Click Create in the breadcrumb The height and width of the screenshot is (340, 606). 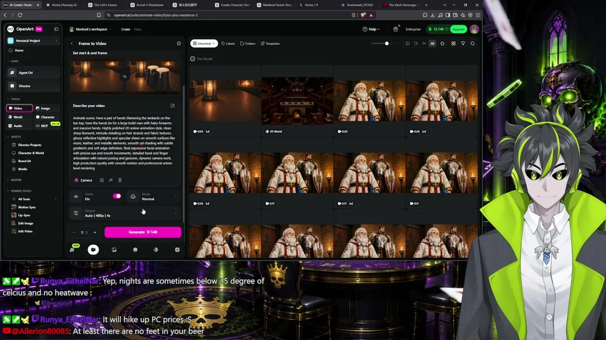click(125, 29)
